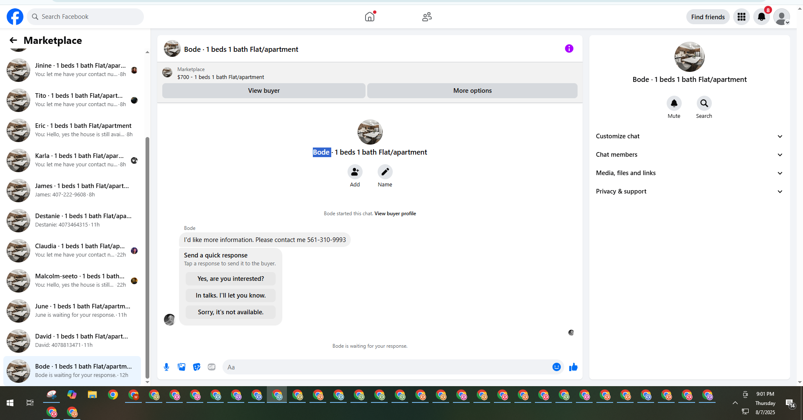This screenshot has height=420, width=803.
Task: Open the View buyer profile link
Action: (x=395, y=214)
